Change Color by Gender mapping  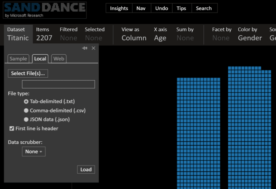coord(250,34)
